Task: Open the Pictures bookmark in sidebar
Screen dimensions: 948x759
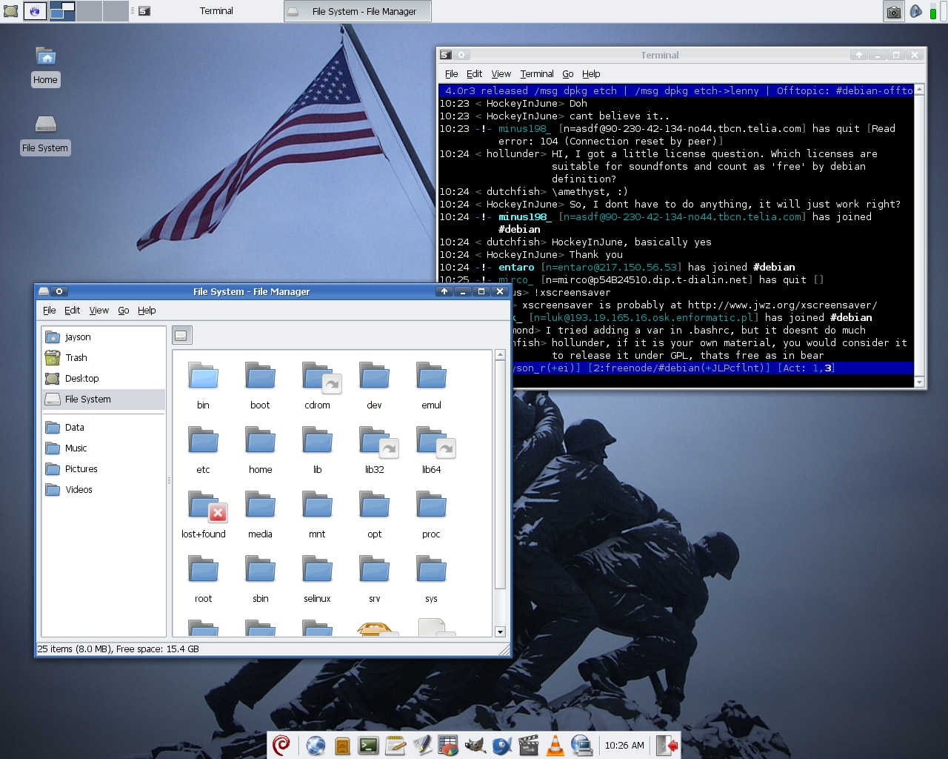Action: pos(104,469)
